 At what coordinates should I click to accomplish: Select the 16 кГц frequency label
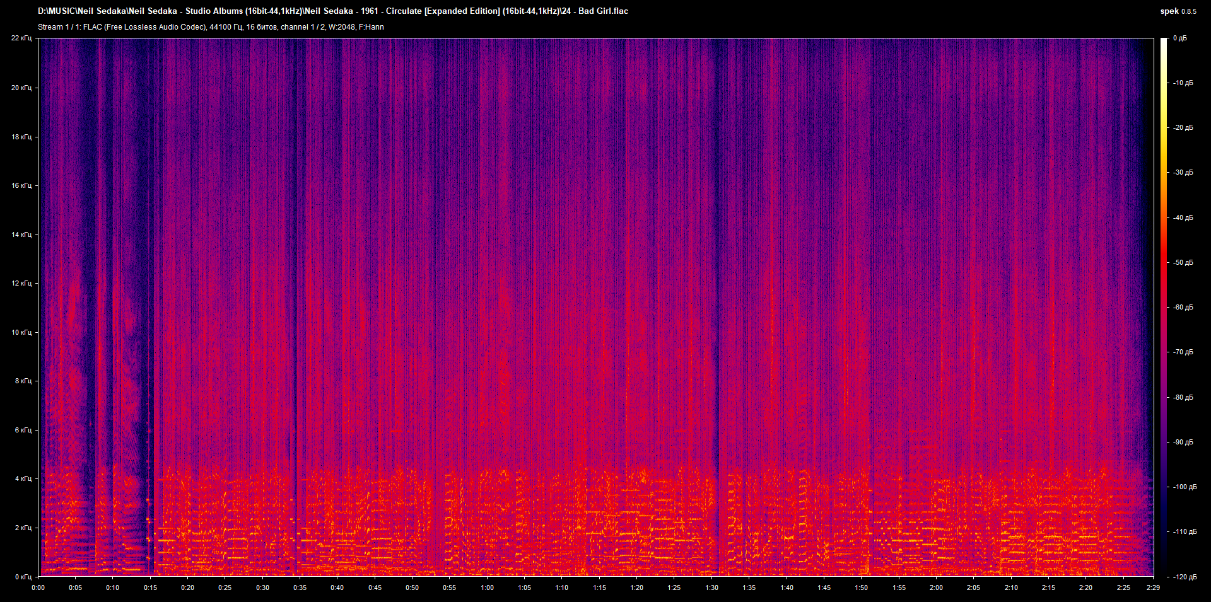[21, 185]
